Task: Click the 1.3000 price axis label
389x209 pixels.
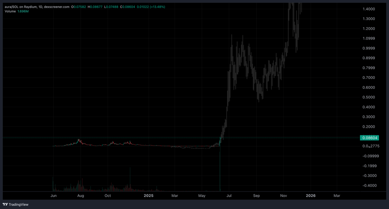Action: [x=369, y=19]
